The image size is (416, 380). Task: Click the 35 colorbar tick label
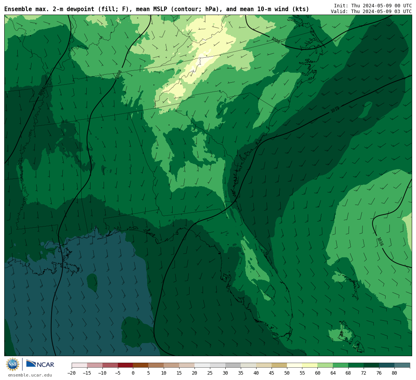(241, 373)
